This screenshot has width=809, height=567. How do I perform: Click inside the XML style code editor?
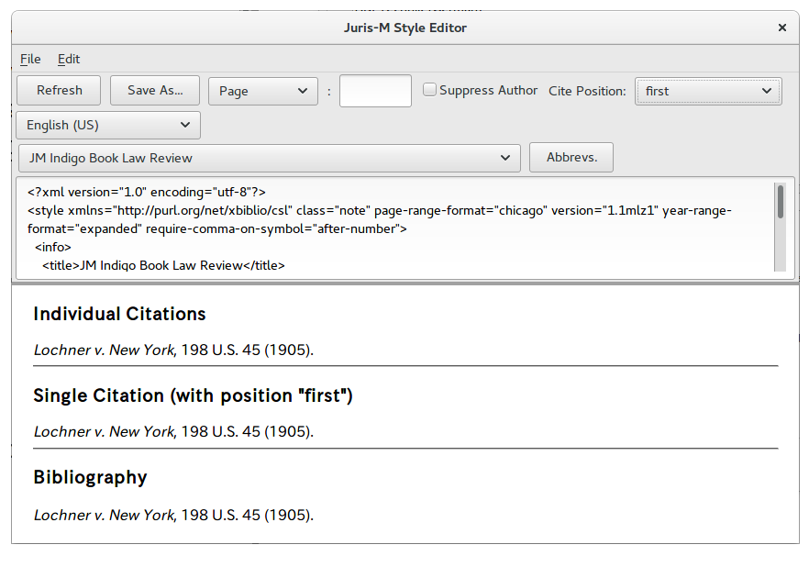point(394,228)
